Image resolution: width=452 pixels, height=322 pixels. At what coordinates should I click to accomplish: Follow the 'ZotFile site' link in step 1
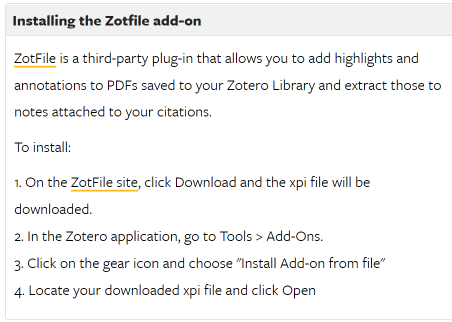pyautogui.click(x=104, y=182)
